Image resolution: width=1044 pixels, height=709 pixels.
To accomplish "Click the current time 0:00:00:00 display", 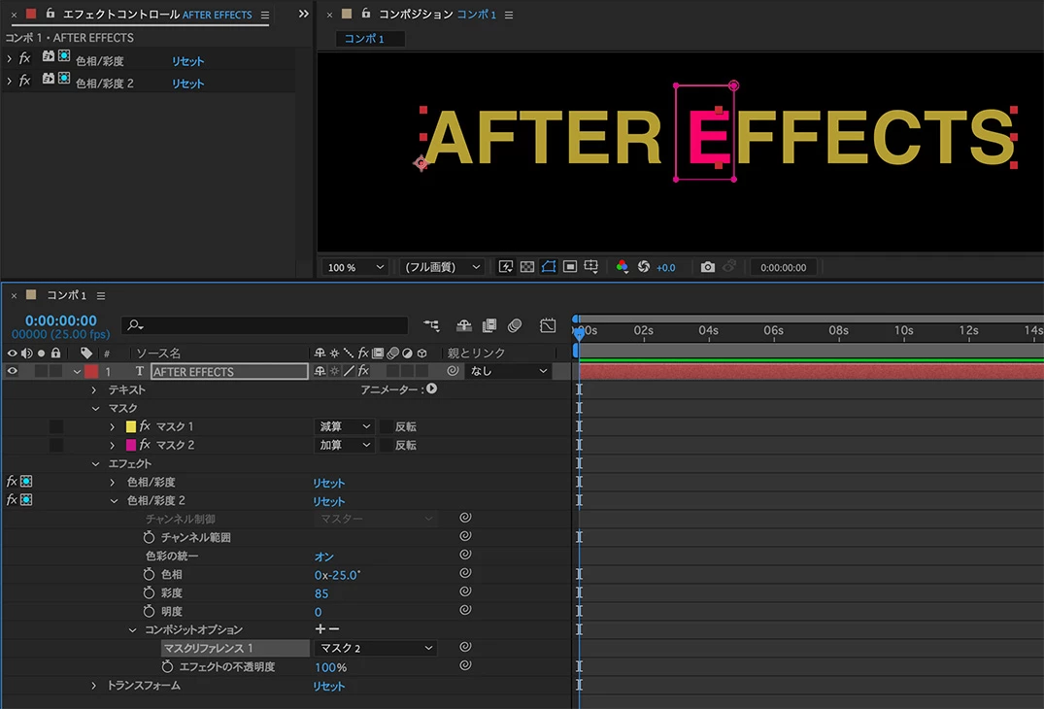I will 60,321.
